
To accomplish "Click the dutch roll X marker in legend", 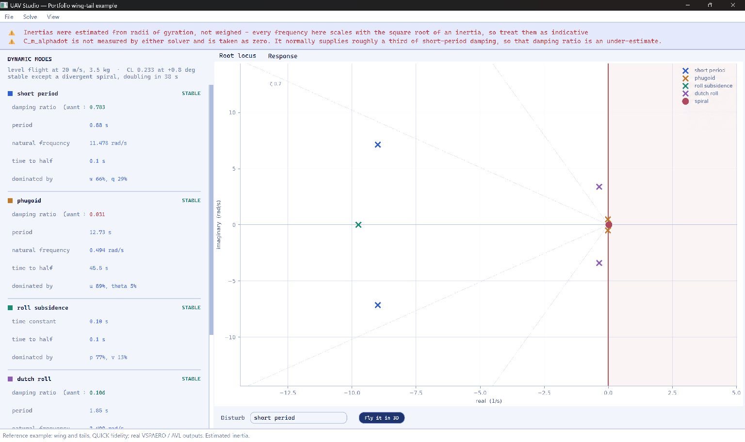I will coord(685,94).
